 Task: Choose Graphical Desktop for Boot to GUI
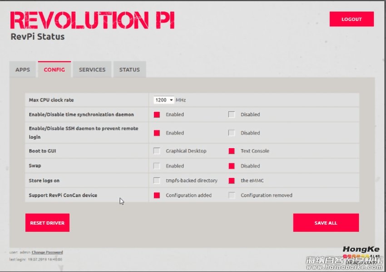(157, 151)
